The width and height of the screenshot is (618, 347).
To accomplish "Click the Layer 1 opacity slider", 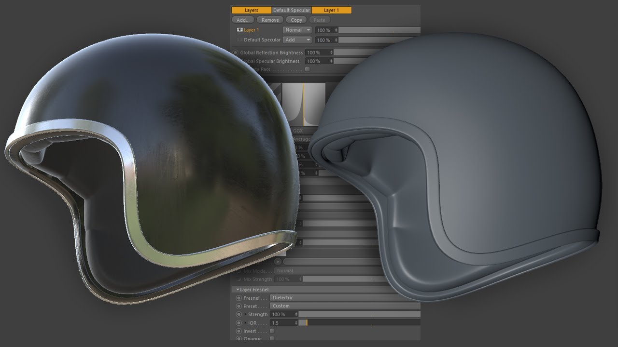I will point(379,30).
